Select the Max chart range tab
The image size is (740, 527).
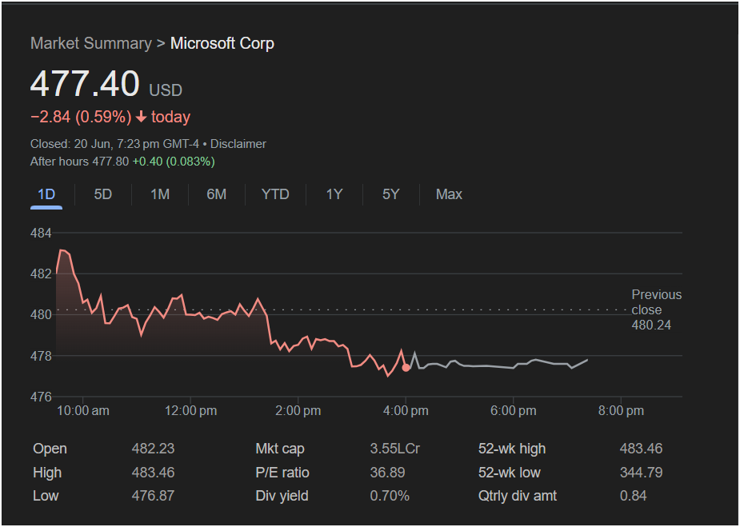[x=449, y=194]
